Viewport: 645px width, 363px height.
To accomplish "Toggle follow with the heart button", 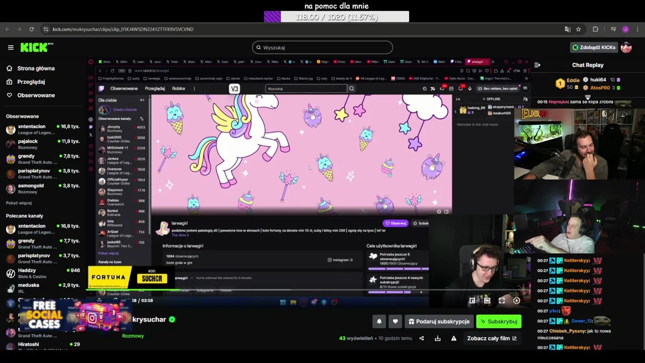I will [x=395, y=321].
